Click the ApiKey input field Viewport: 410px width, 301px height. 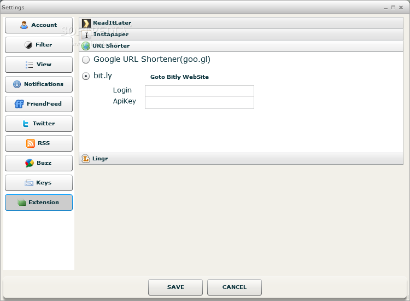coord(200,102)
